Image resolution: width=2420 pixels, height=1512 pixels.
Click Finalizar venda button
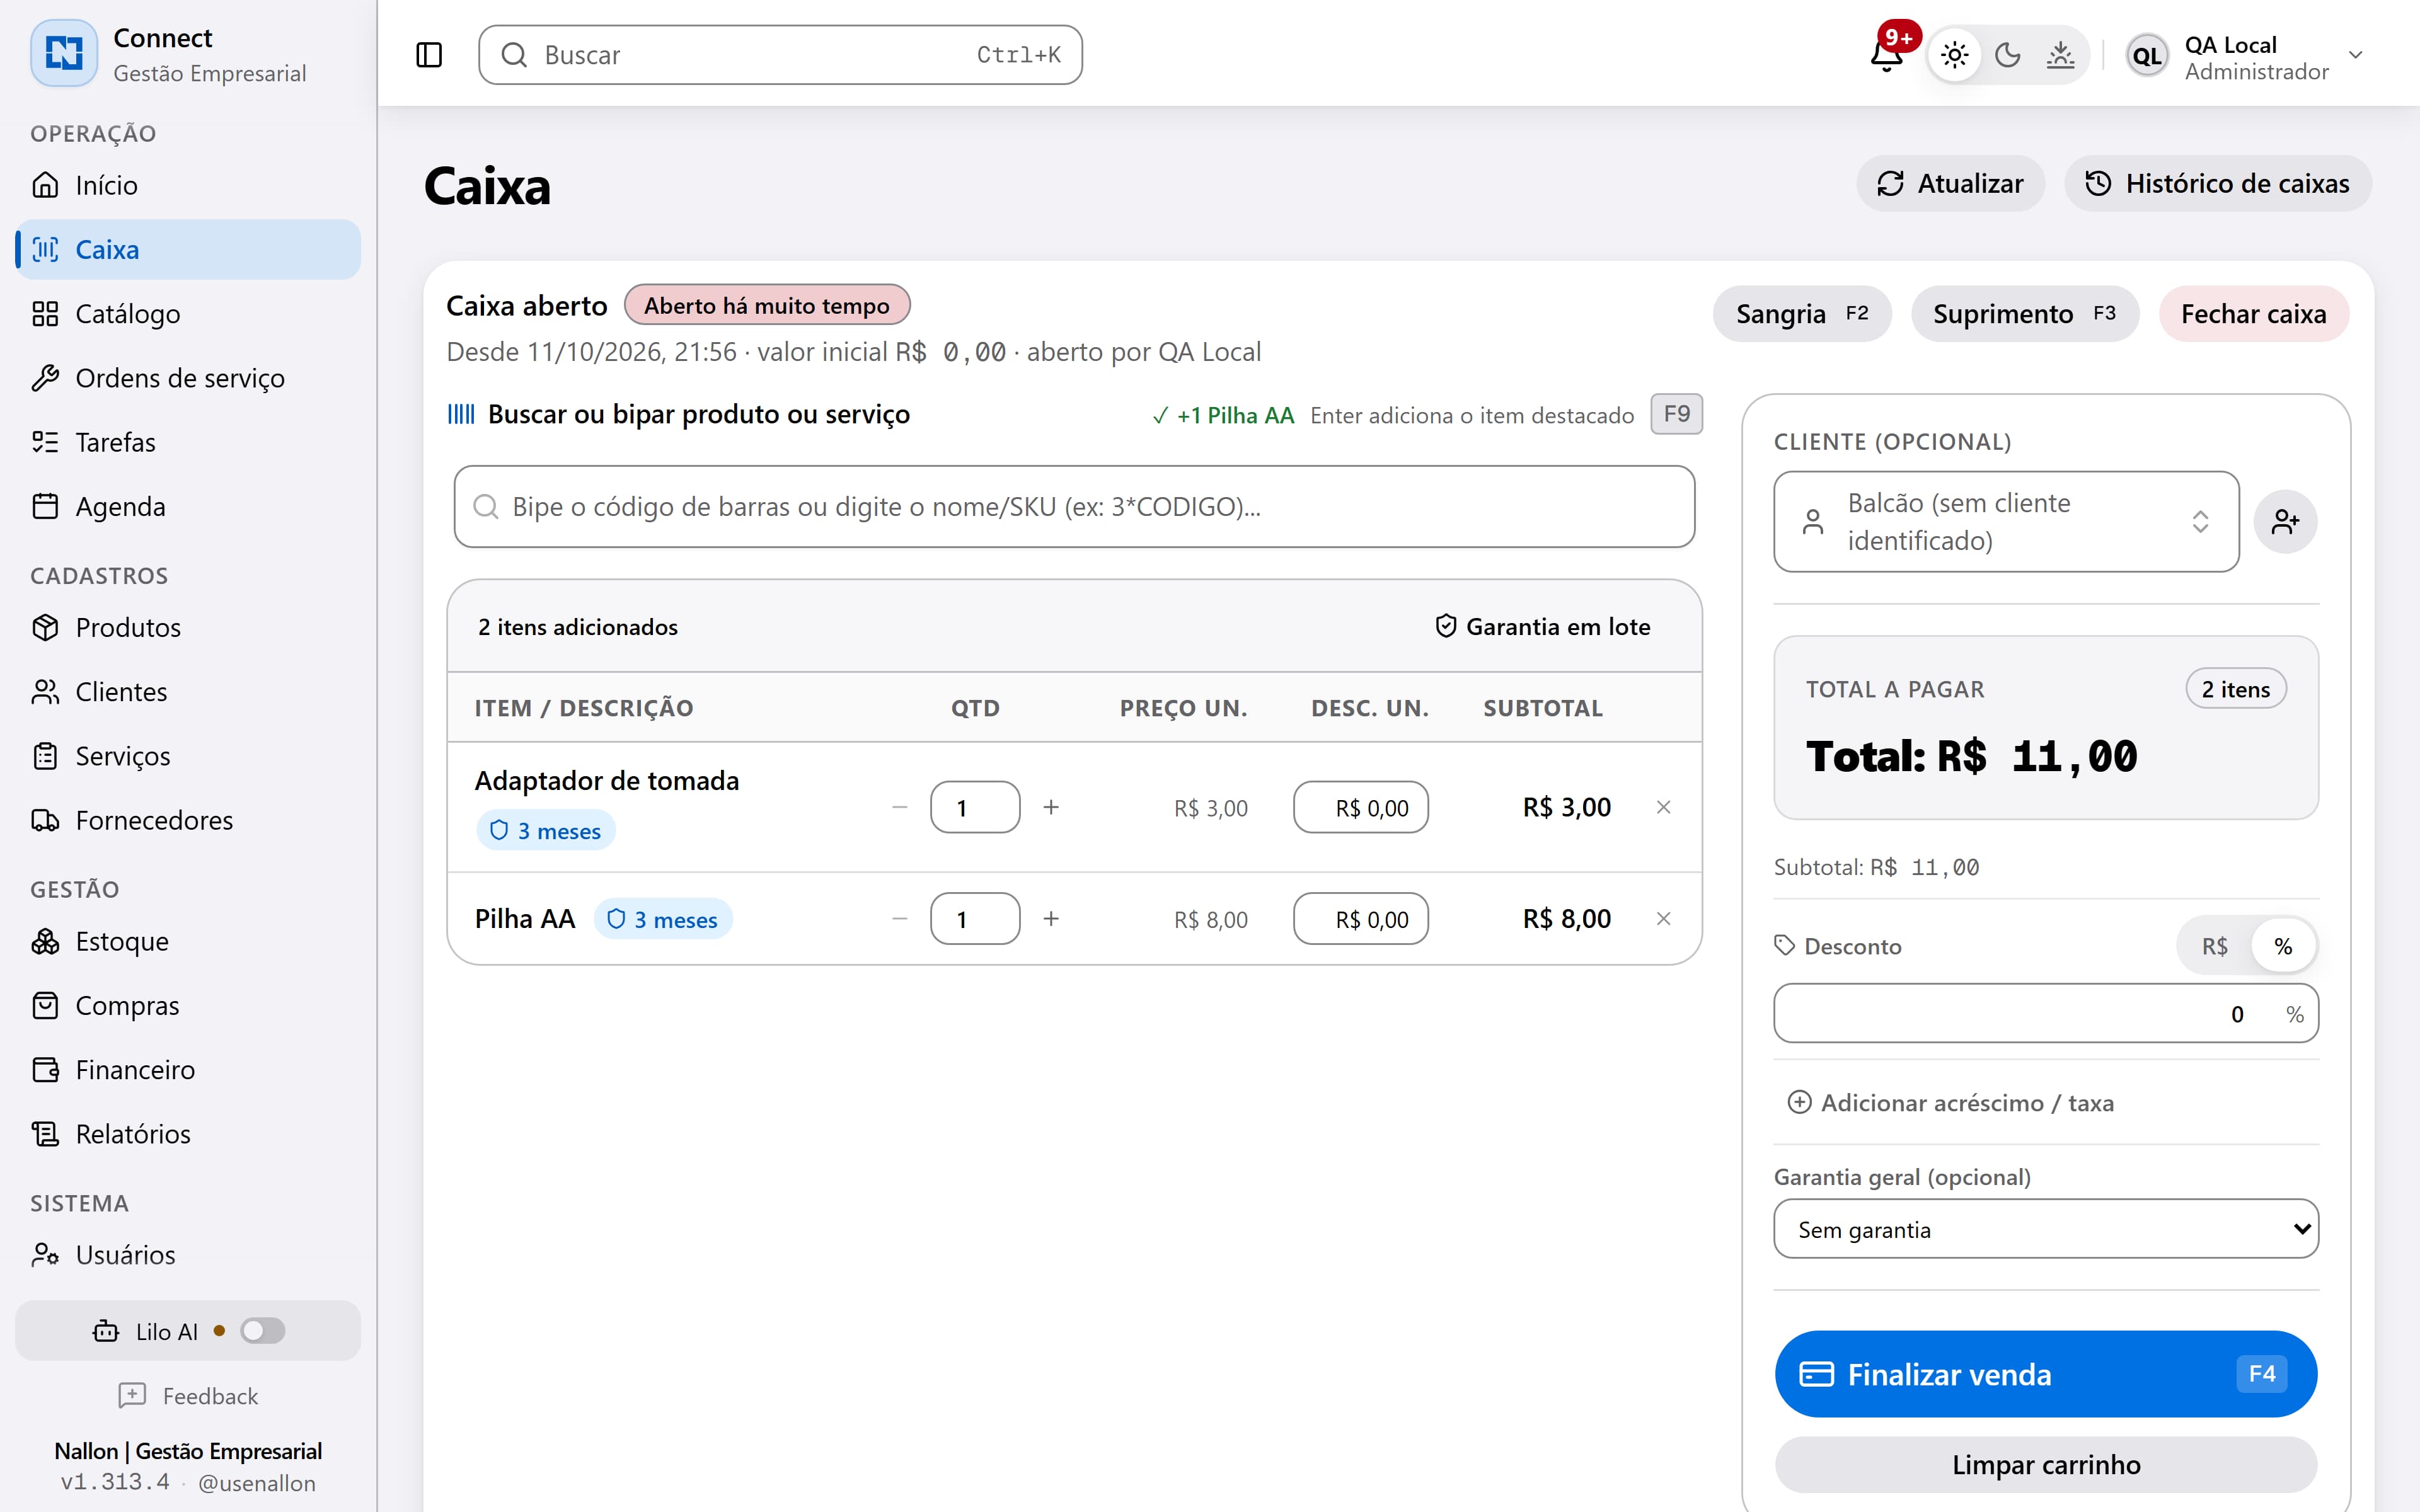(2045, 1373)
